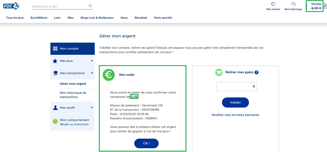Click the green dot gaming behavior icon

pos(55,122)
